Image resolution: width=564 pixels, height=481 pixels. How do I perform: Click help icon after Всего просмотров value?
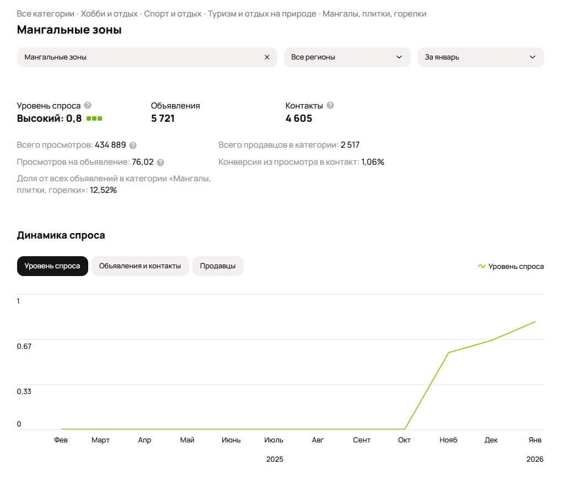pos(133,145)
